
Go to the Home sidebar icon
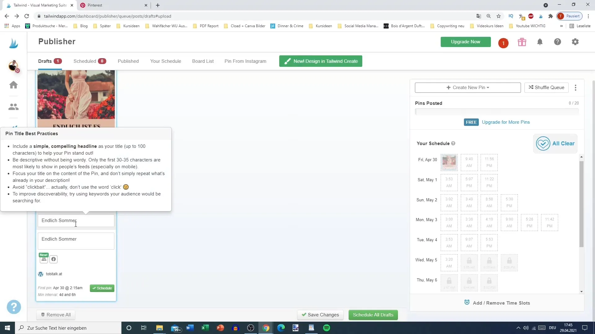(13, 85)
